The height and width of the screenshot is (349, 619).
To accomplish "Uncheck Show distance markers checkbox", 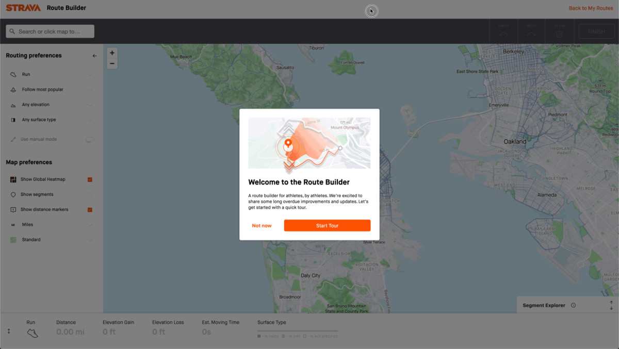I will [90, 210].
